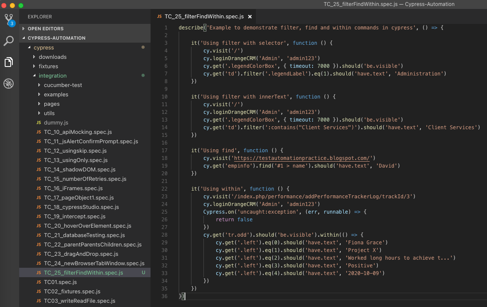This screenshot has width=487, height=307.
Task: Switch to the TC_25_filterFindWithin.spec.js tab
Action: coord(204,17)
